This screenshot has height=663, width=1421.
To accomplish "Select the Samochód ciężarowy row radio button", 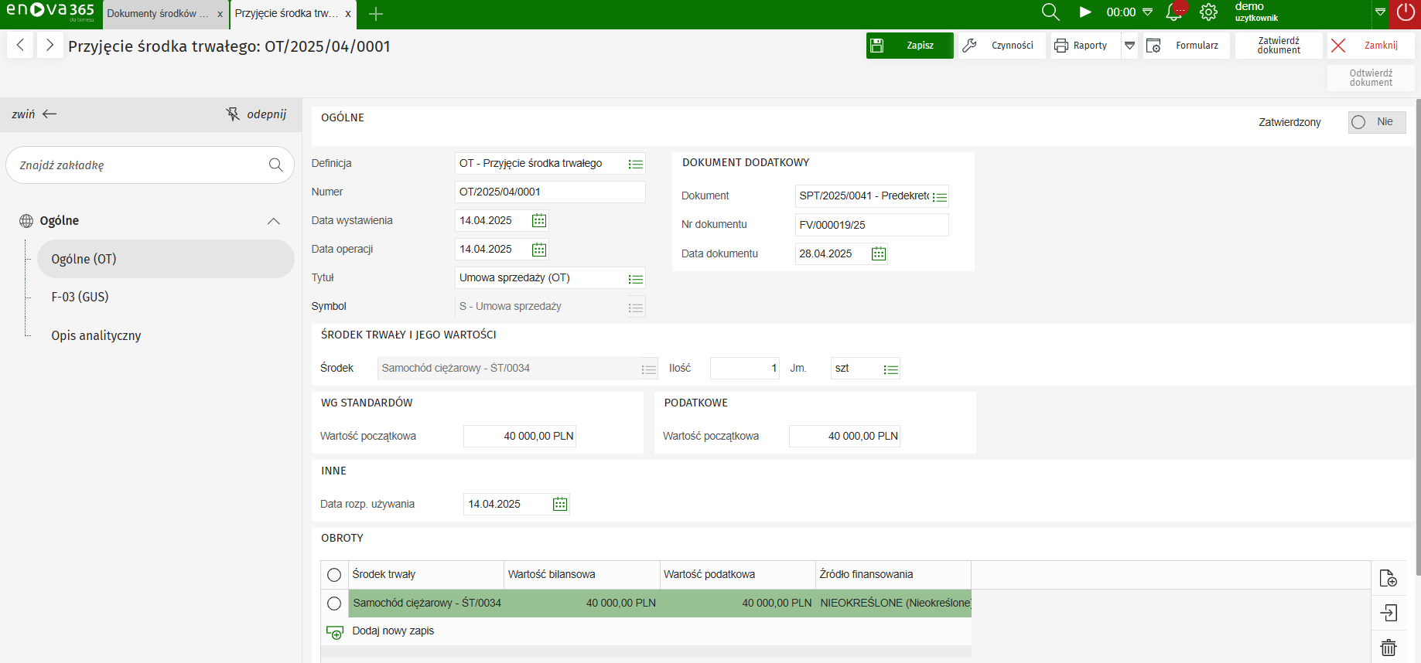I will click(334, 603).
